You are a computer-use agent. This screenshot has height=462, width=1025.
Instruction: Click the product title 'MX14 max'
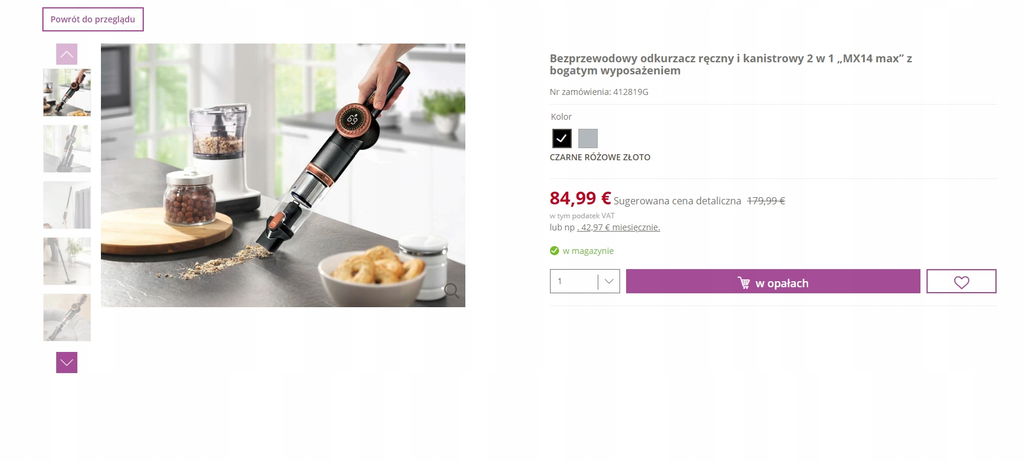click(731, 64)
